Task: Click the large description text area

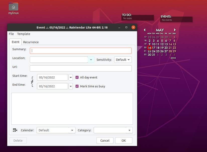Action: tap(72, 109)
